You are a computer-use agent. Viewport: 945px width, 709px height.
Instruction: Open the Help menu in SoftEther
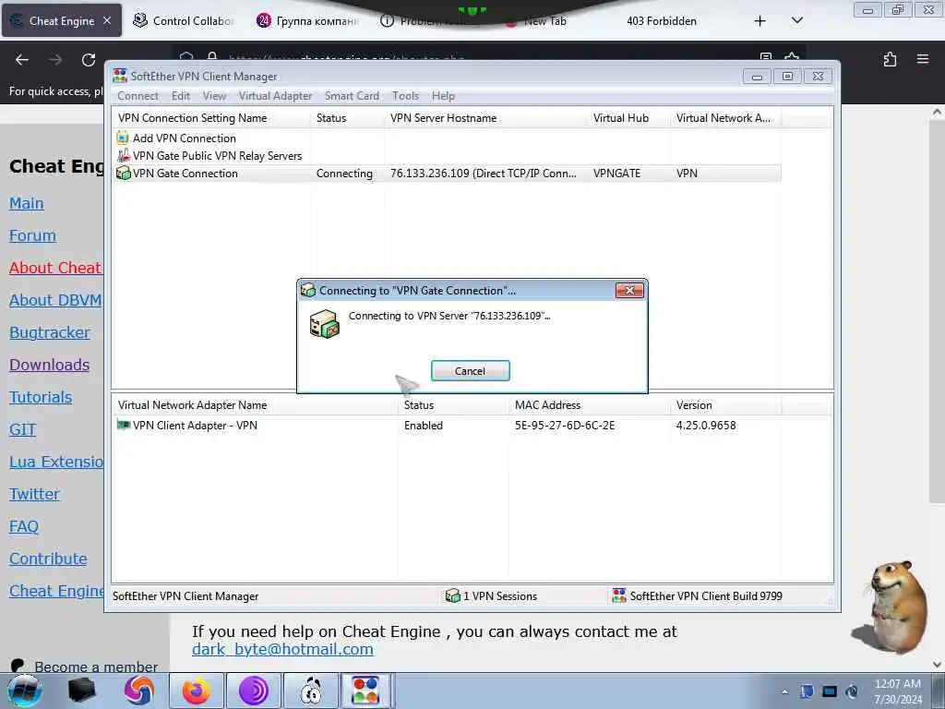coord(443,96)
